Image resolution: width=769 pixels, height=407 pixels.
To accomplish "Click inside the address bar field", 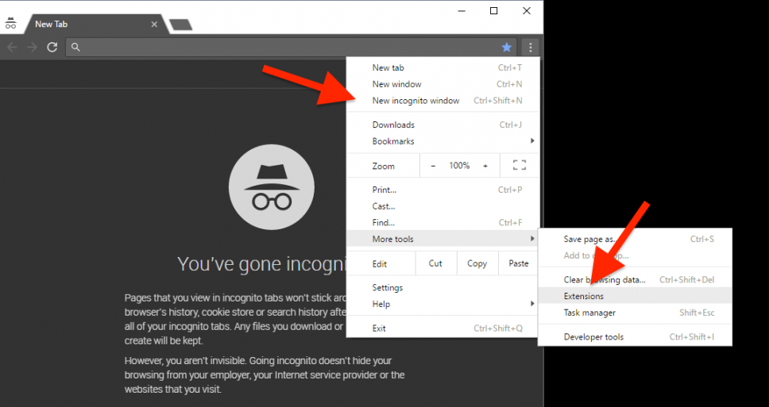I will (x=286, y=48).
